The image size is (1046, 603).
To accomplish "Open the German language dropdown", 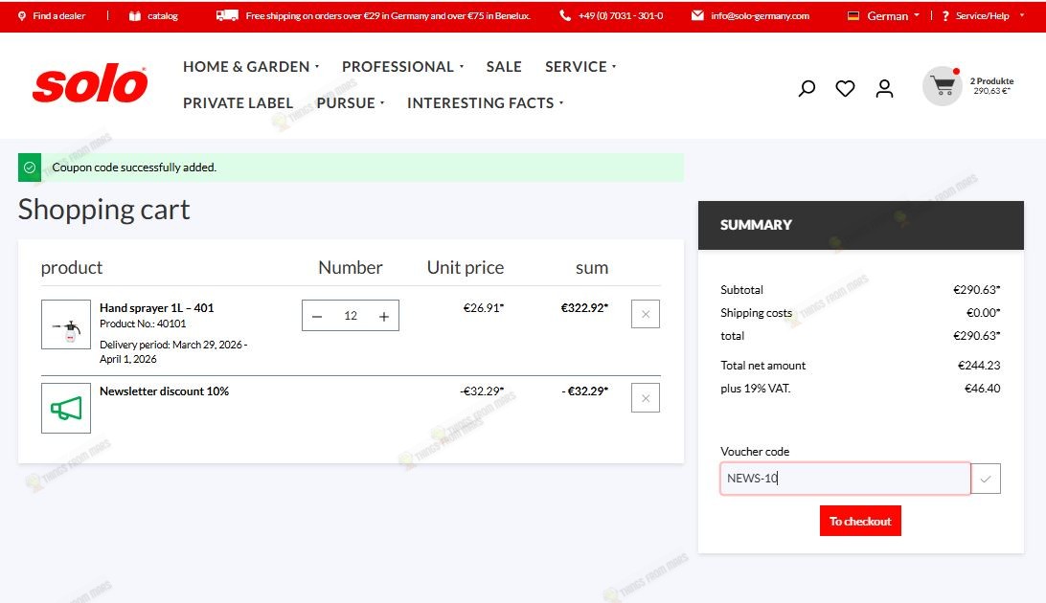I will (x=883, y=15).
